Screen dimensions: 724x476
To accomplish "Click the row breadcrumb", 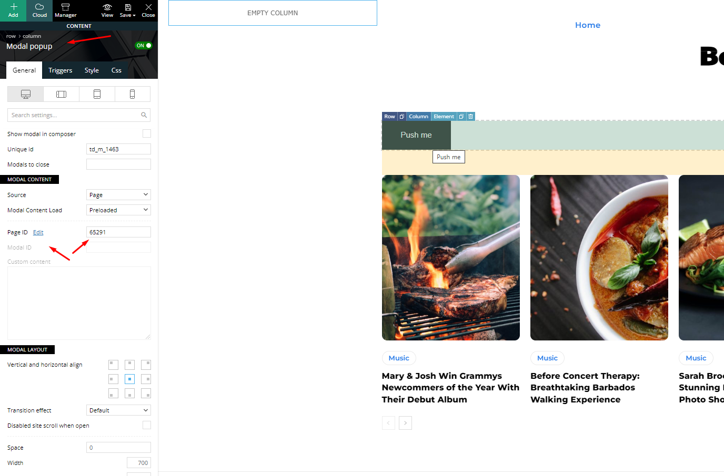I will point(11,36).
